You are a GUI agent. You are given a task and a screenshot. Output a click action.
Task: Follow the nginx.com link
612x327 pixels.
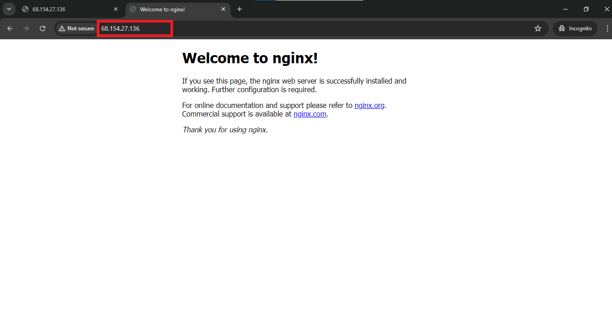click(x=310, y=114)
